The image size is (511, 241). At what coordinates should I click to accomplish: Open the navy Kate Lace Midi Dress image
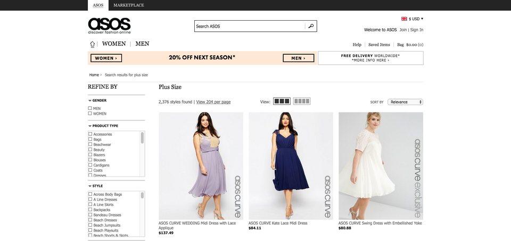[x=291, y=166]
